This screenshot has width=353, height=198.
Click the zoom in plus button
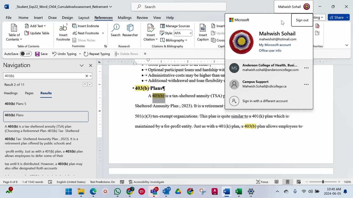pyautogui.click(x=339, y=182)
